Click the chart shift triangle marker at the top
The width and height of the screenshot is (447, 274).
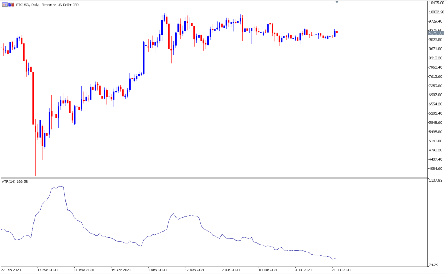pyautogui.click(x=337, y=2)
